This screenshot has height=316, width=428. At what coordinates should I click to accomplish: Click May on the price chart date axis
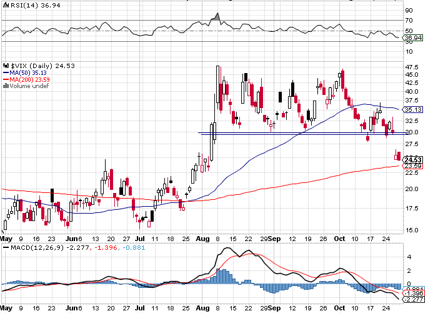coord(6,239)
